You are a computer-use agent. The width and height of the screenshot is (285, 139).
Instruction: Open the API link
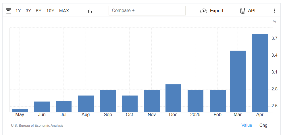252,11
